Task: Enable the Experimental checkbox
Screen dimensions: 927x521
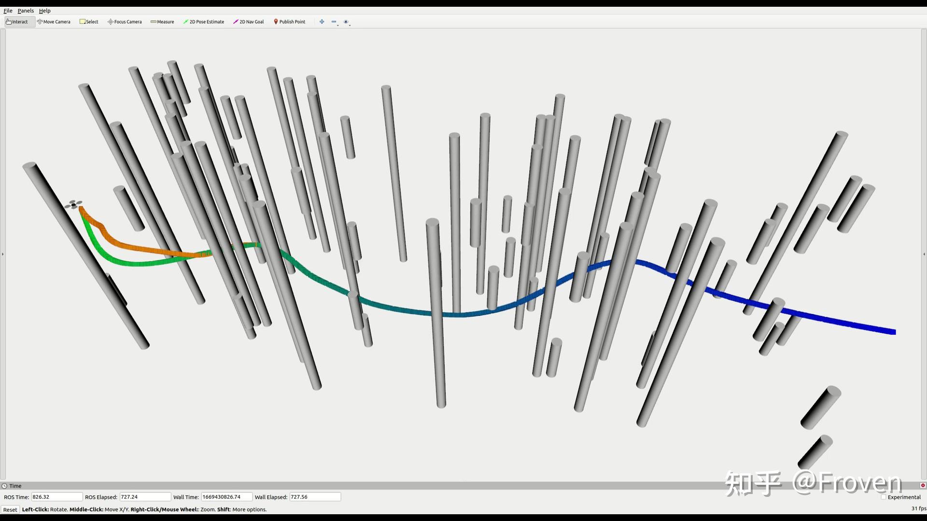Action: click(884, 497)
